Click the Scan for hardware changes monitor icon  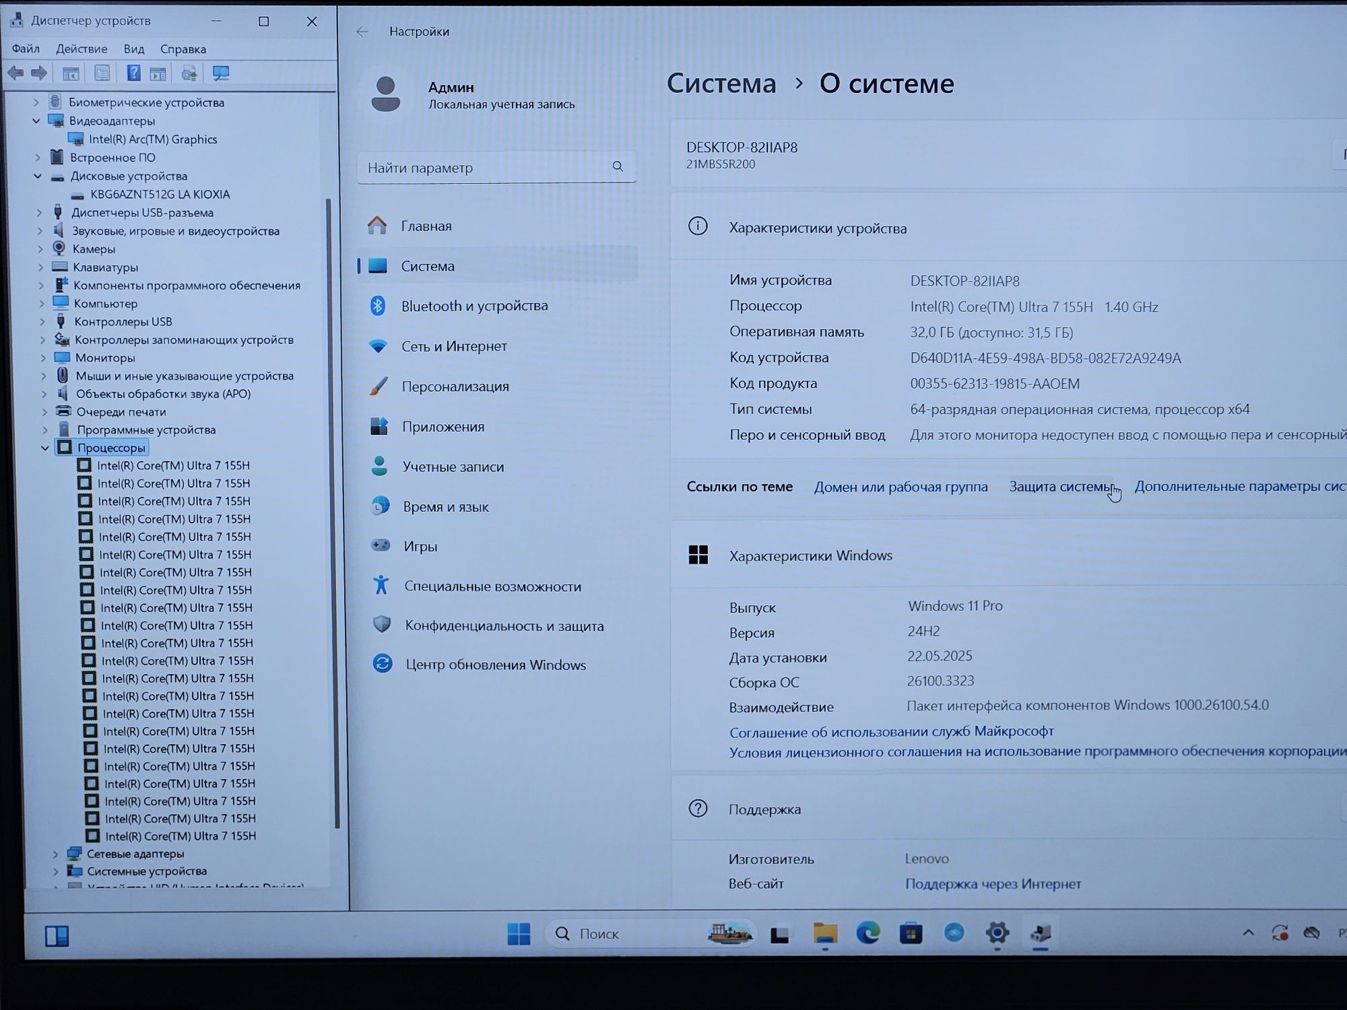point(220,73)
